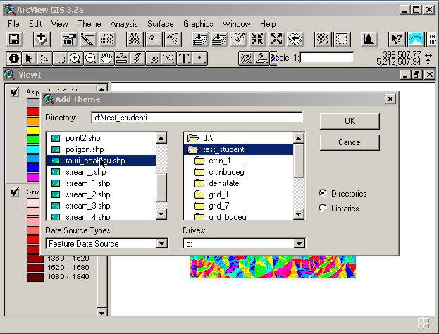Screen dimensions: 439x334
Task: Click Zoom to Active Themes icon
Action: [x=219, y=39]
